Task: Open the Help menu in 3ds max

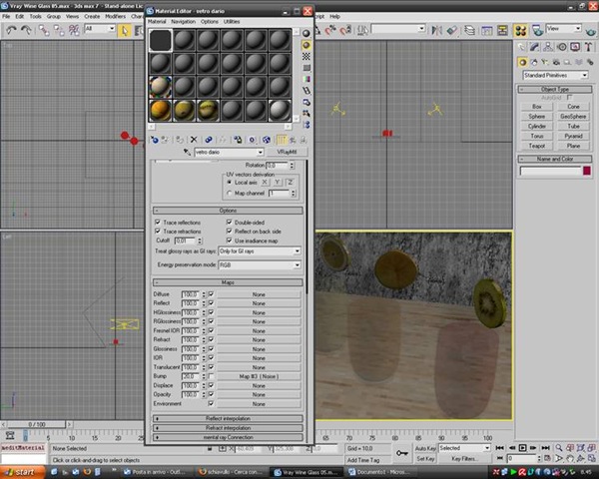Action: (334, 16)
